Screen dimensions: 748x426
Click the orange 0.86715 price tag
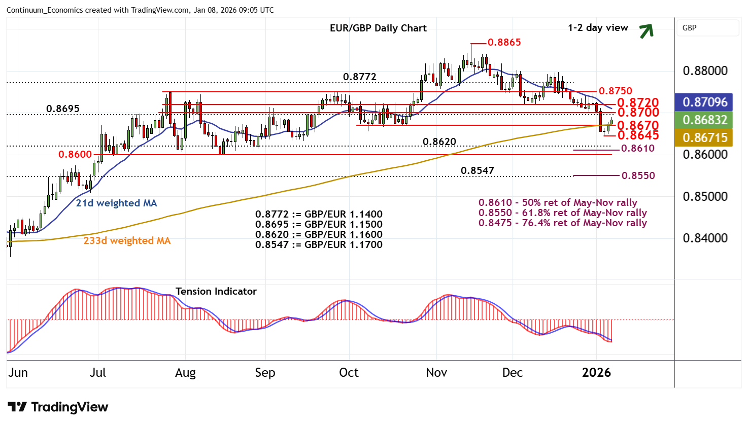tap(704, 137)
